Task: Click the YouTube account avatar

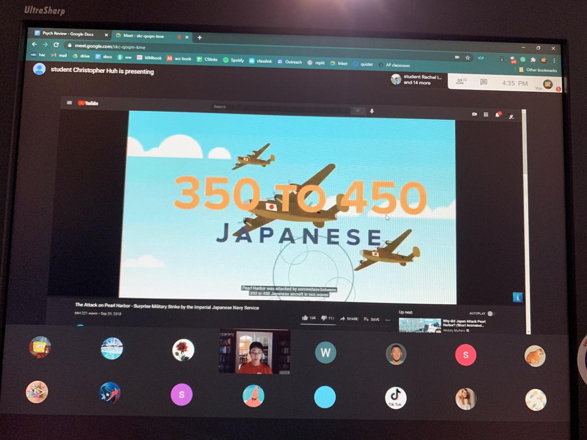Action: point(511,116)
